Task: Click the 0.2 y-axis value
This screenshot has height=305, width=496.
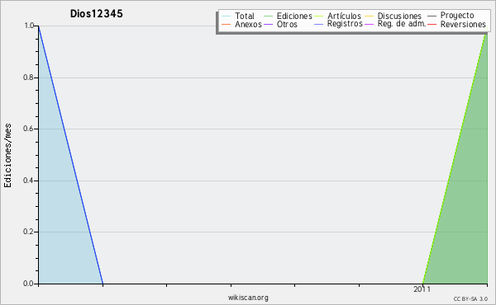Action: pos(28,232)
